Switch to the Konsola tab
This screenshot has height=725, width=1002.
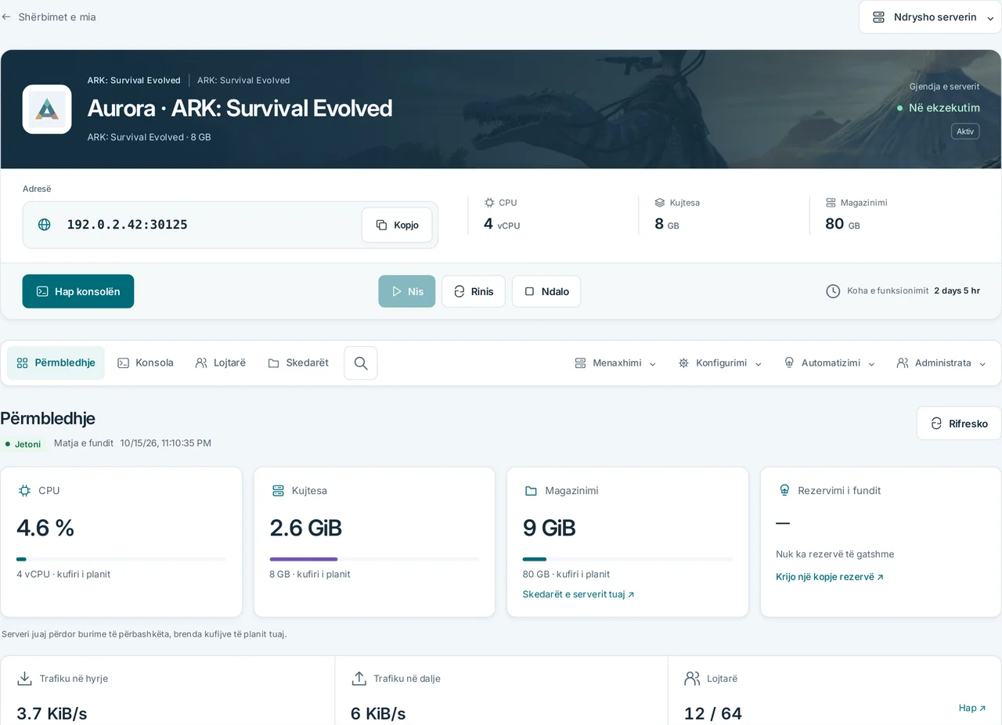pyautogui.click(x=146, y=363)
